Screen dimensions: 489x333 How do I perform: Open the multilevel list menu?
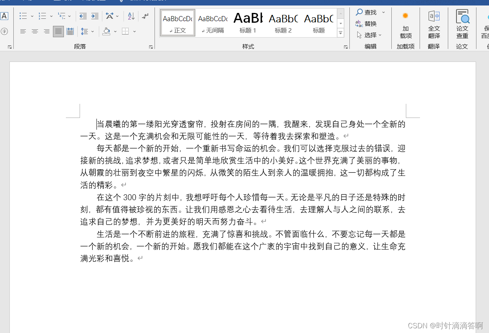62,16
